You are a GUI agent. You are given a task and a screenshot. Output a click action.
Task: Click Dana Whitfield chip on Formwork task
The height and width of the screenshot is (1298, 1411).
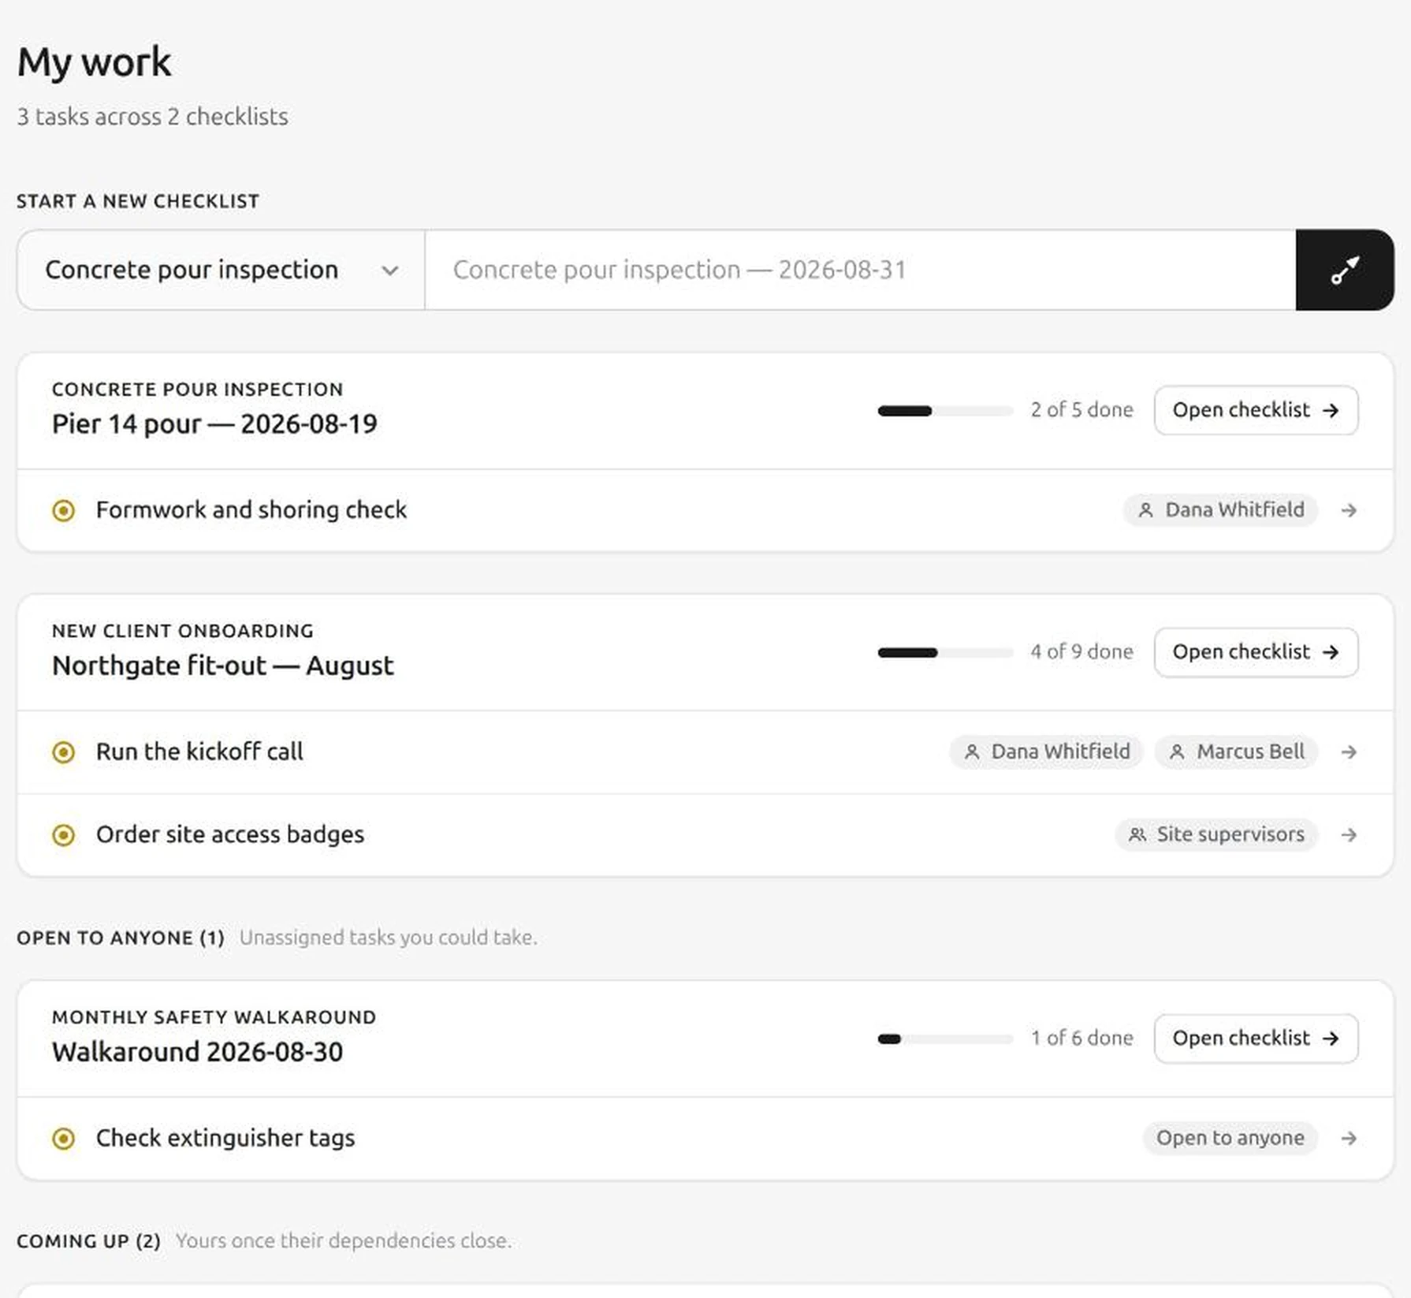tap(1220, 510)
